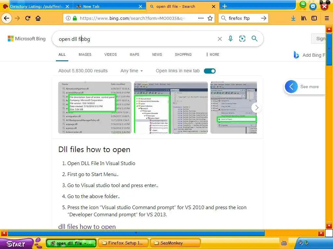Viewport: 333px width, 249px height.
Task: Open page actions three-dot menu in address bar
Action: (x=201, y=18)
